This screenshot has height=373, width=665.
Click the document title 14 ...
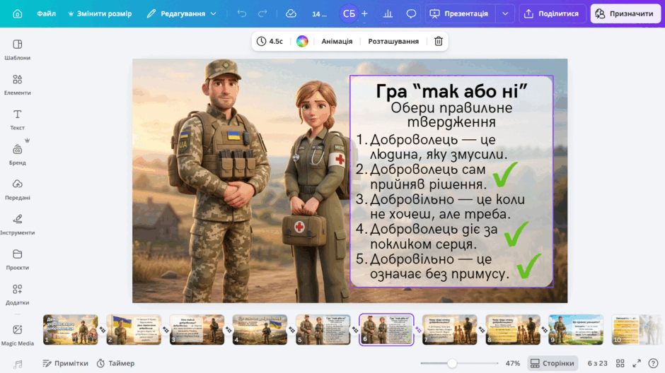tap(319, 13)
